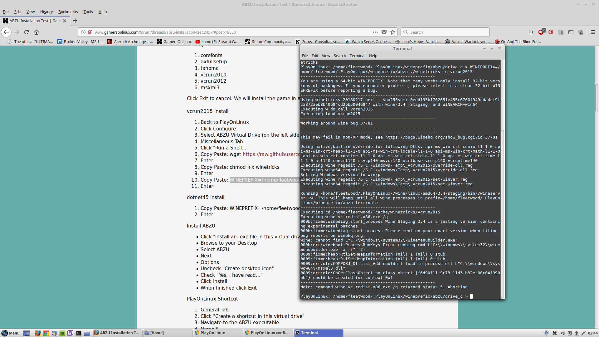Click "vcrun2015 Install" heading text
Image resolution: width=599 pixels, height=337 pixels.
click(207, 111)
